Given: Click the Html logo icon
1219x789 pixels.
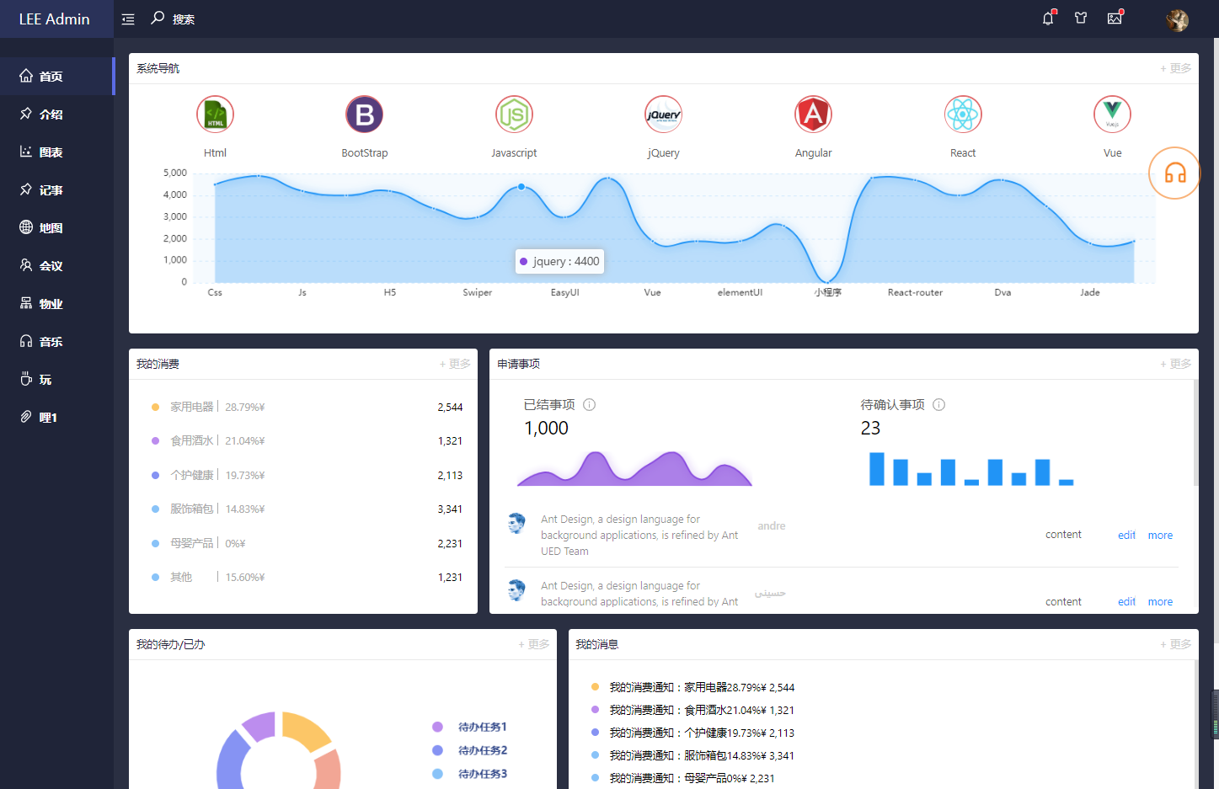Looking at the screenshot, I should pos(215,115).
